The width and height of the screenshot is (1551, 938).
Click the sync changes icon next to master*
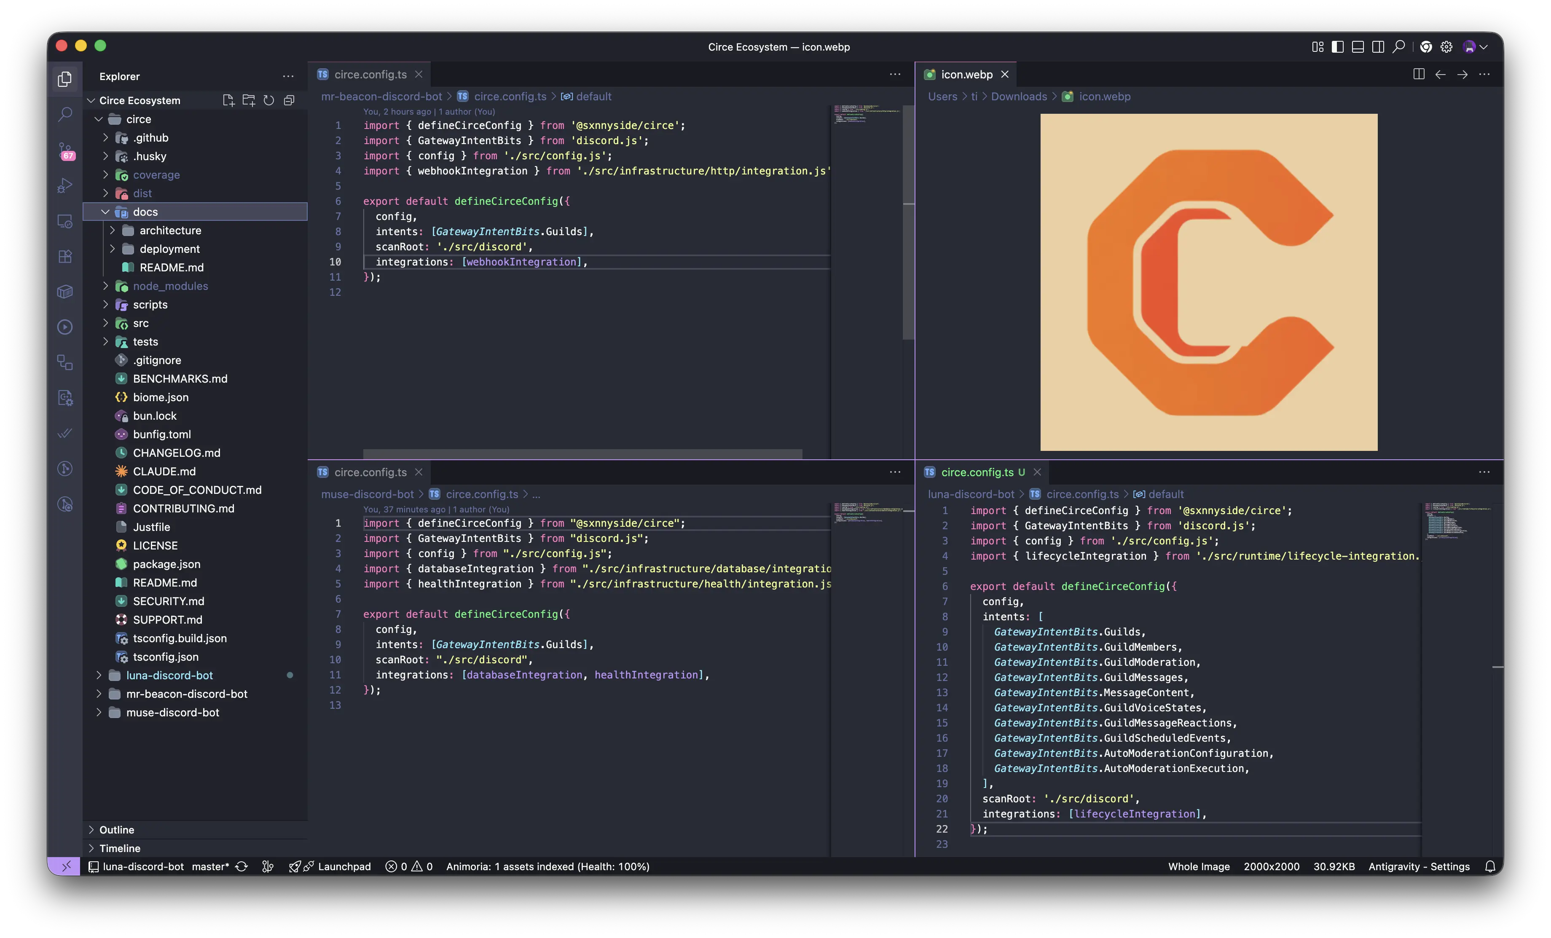click(x=242, y=866)
